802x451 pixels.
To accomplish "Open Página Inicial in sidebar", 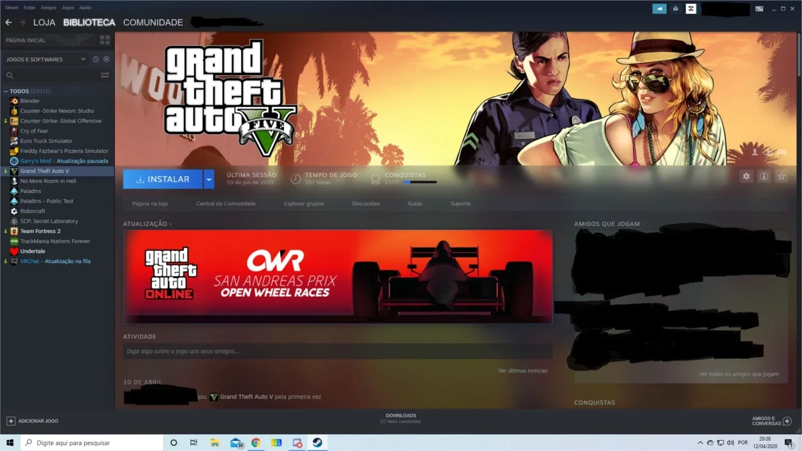I will tap(26, 40).
